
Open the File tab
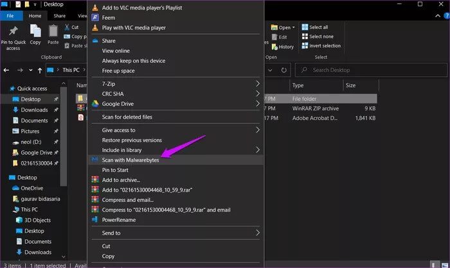(11, 16)
